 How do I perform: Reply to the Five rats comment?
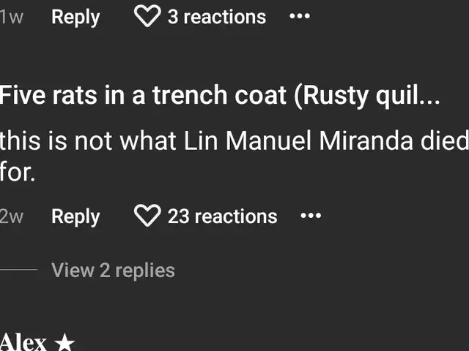(75, 216)
